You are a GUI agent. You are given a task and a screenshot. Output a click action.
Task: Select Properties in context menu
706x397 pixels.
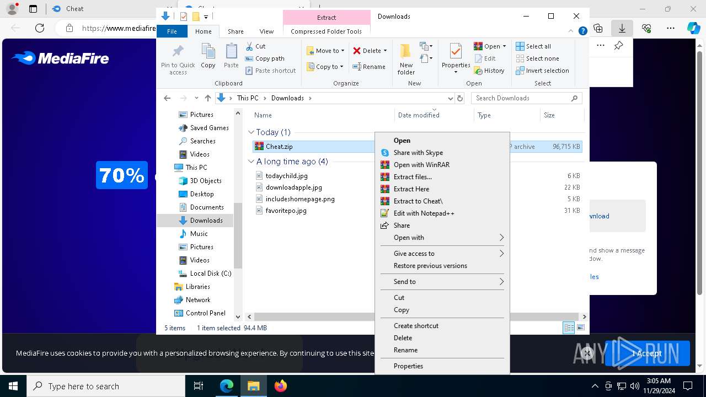tap(442, 366)
